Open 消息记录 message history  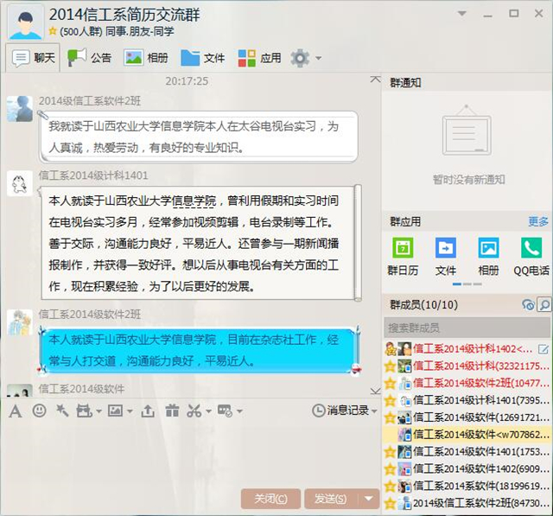pos(340,411)
